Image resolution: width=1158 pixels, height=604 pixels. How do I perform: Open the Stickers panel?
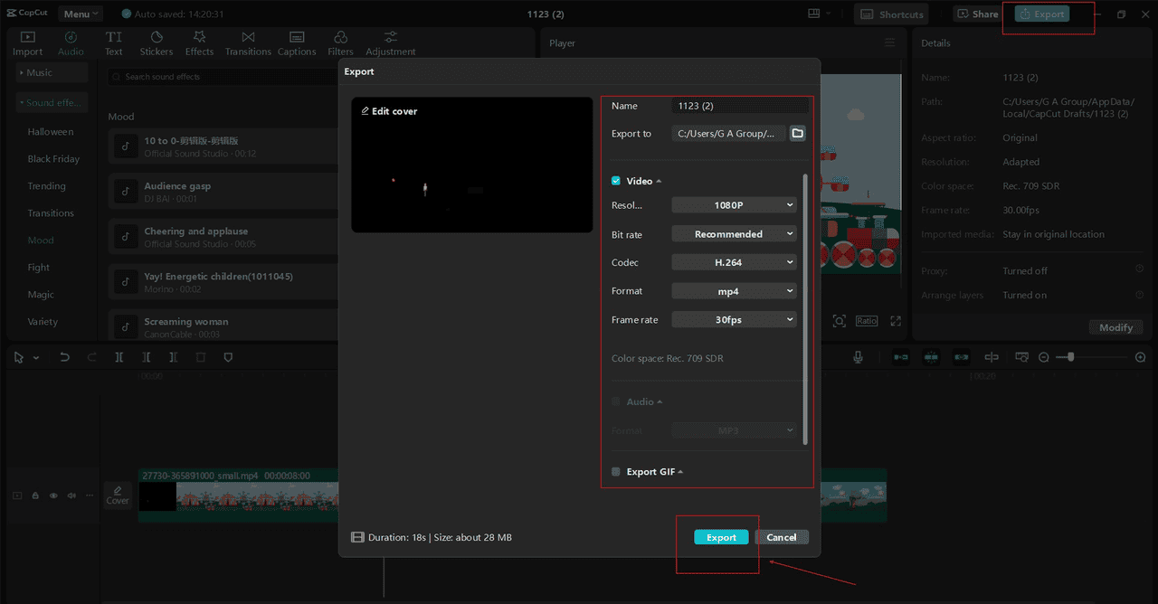156,42
